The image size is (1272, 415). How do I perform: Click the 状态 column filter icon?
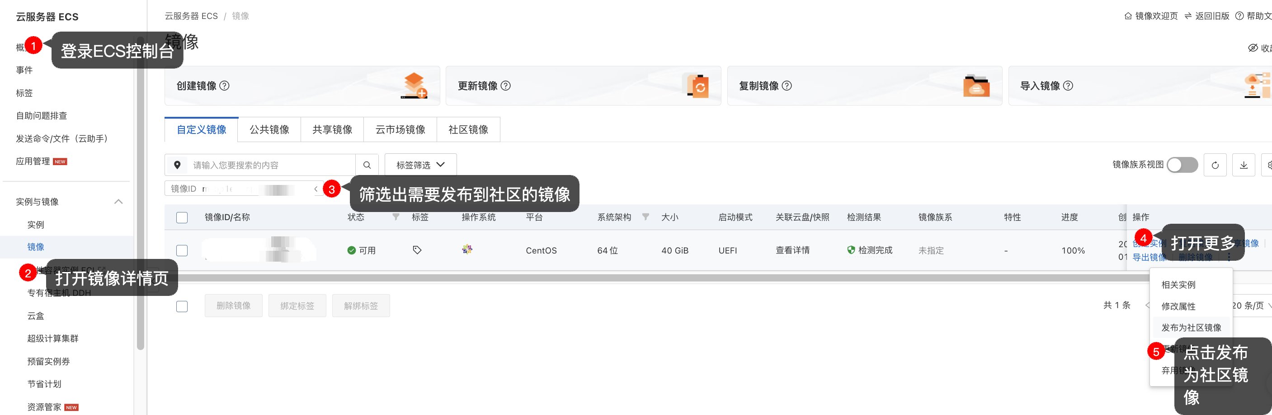[x=396, y=217]
